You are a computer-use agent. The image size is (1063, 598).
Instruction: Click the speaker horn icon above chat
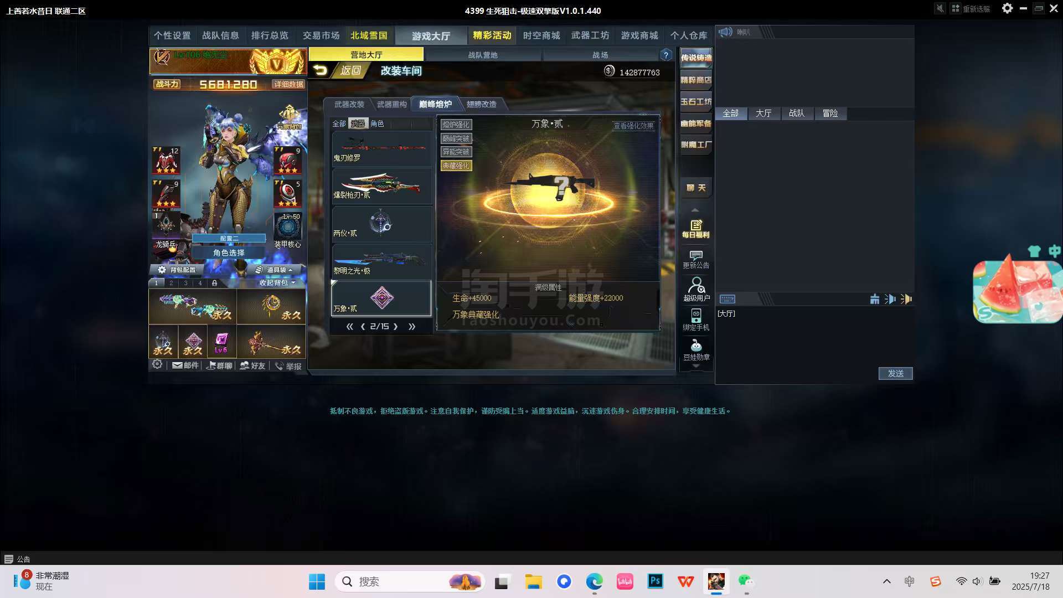click(x=725, y=32)
